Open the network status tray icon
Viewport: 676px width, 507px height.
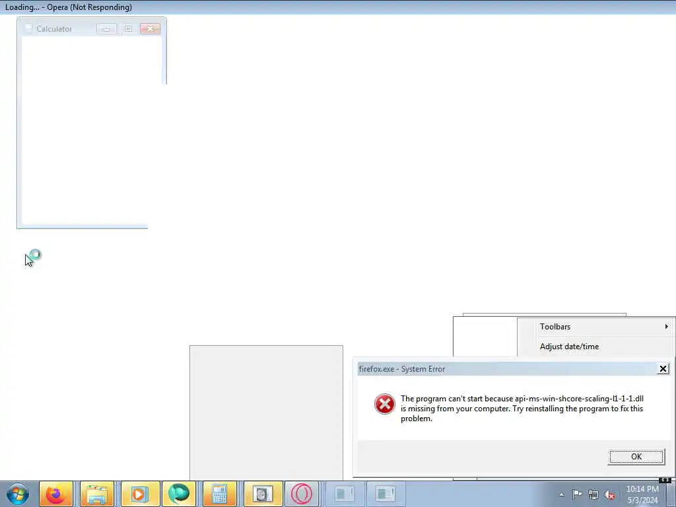[x=593, y=494]
